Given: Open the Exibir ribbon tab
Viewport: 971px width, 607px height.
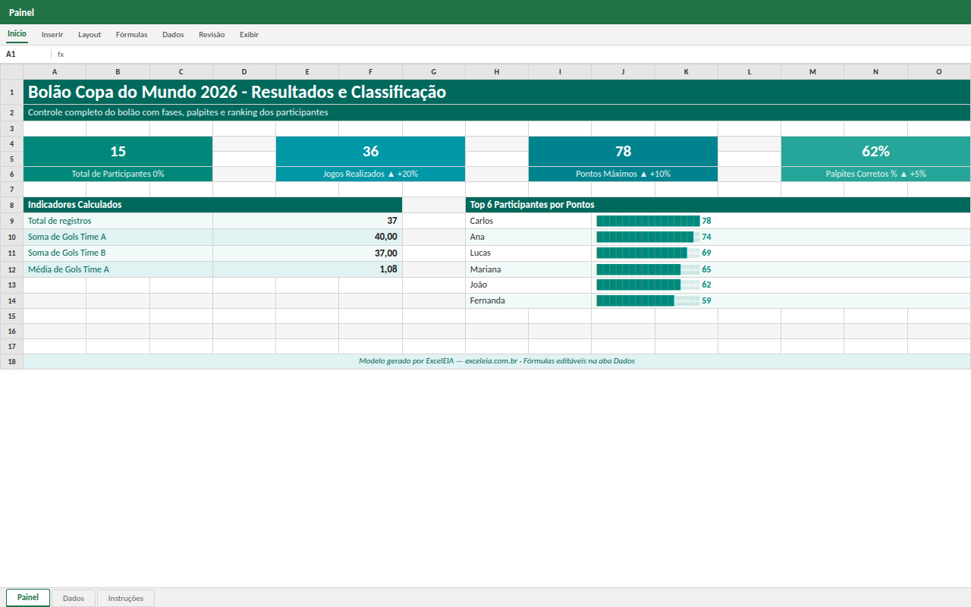Looking at the screenshot, I should pyautogui.click(x=249, y=34).
